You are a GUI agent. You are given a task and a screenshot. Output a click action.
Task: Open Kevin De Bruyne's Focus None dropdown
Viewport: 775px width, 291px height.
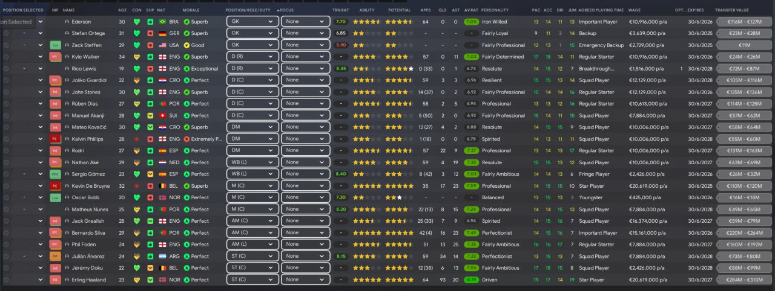(305, 186)
